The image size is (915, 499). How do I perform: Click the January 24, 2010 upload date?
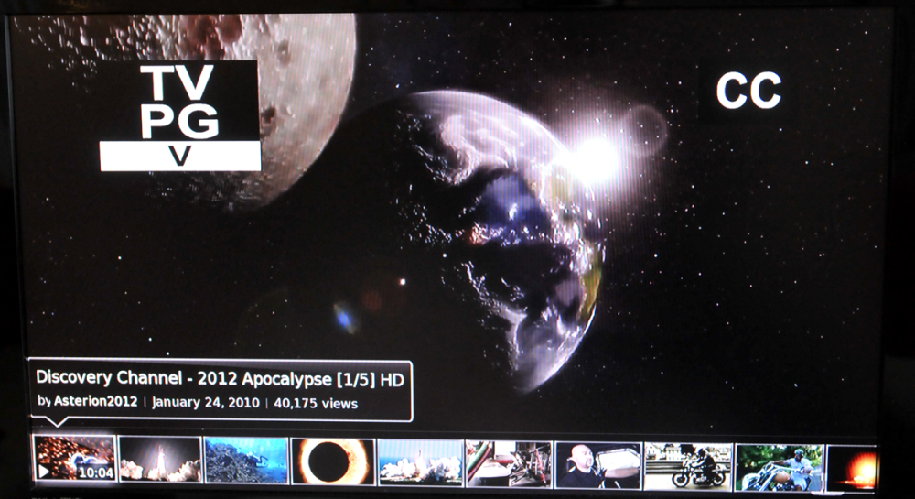(x=205, y=402)
